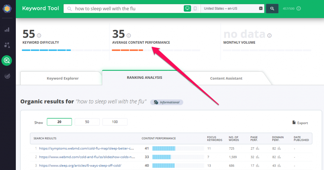Screen dimensions: 324x170
Task: Click info icon beside Average Content Performance score
Action: 129,36
